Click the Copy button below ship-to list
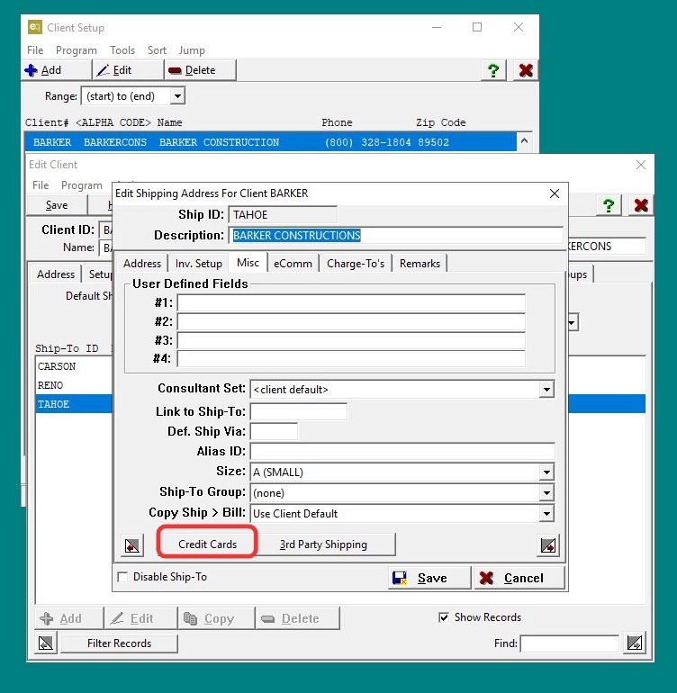This screenshot has width=677, height=693. (x=216, y=618)
